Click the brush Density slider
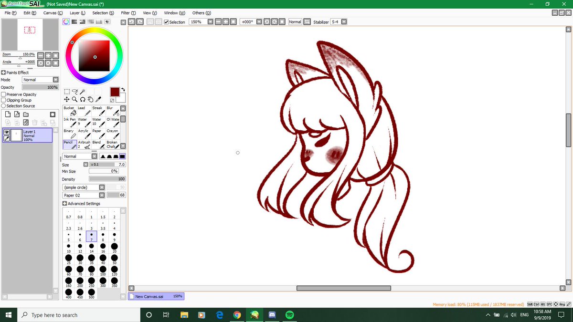The image size is (573, 322). coord(107,179)
